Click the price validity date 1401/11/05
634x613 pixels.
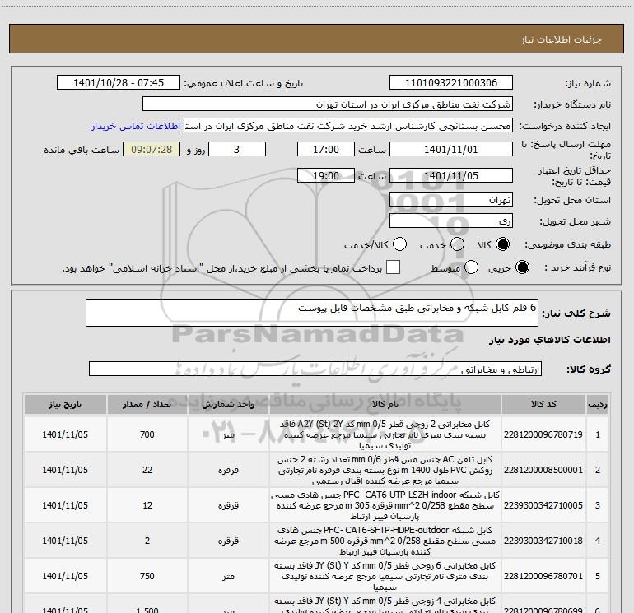451,176
